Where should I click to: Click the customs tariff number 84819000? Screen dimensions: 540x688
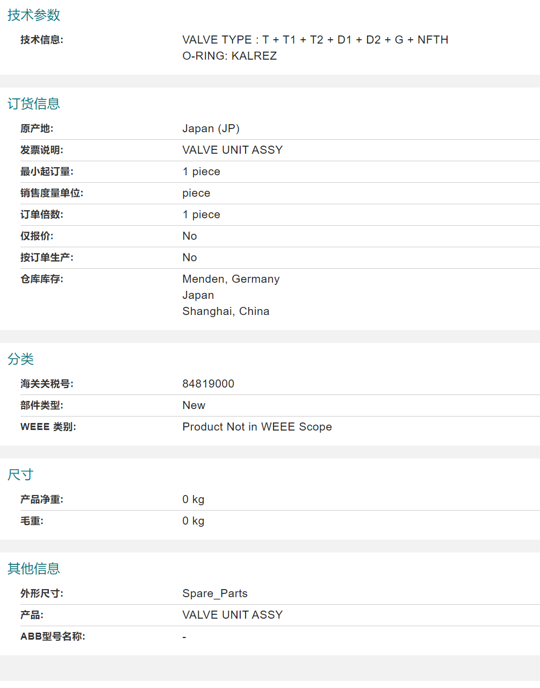(208, 384)
